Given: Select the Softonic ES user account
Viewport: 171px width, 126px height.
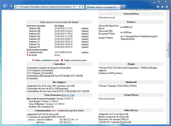Looking at the screenshot, I should point(35,36).
